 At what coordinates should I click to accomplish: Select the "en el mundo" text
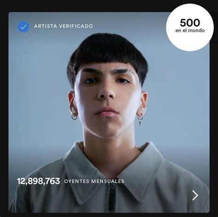point(190,30)
